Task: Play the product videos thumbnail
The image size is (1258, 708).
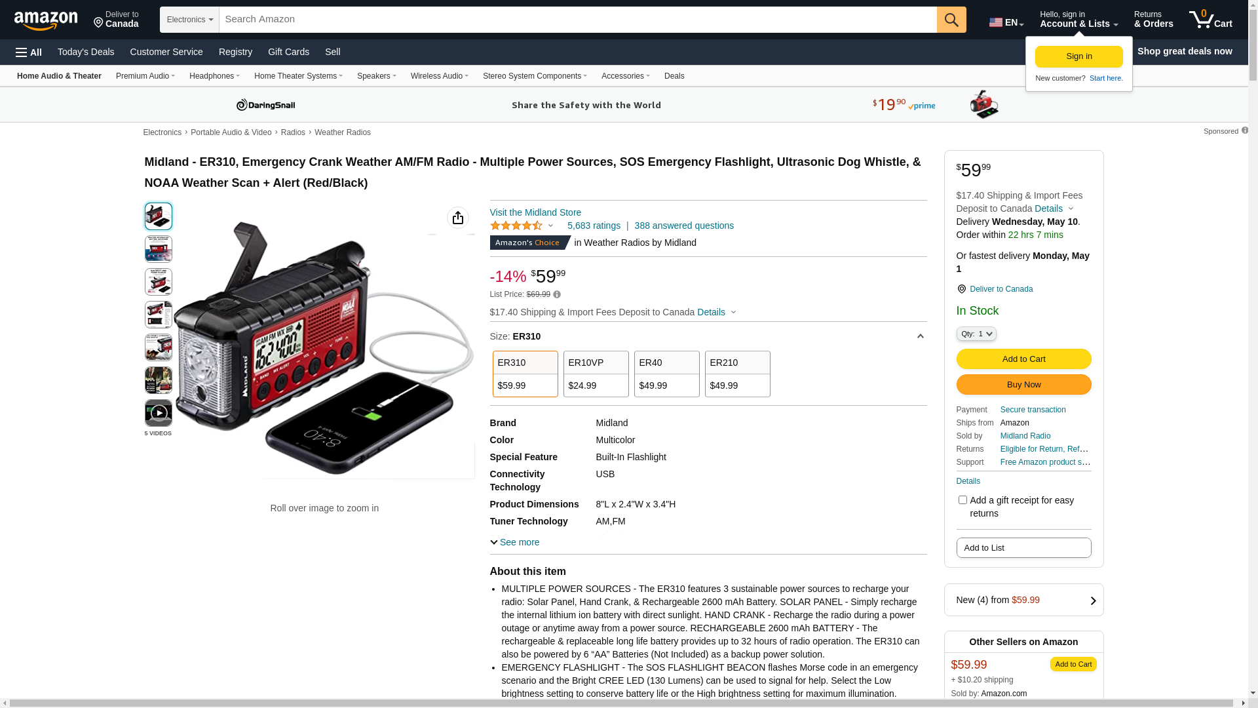Action: tap(159, 413)
